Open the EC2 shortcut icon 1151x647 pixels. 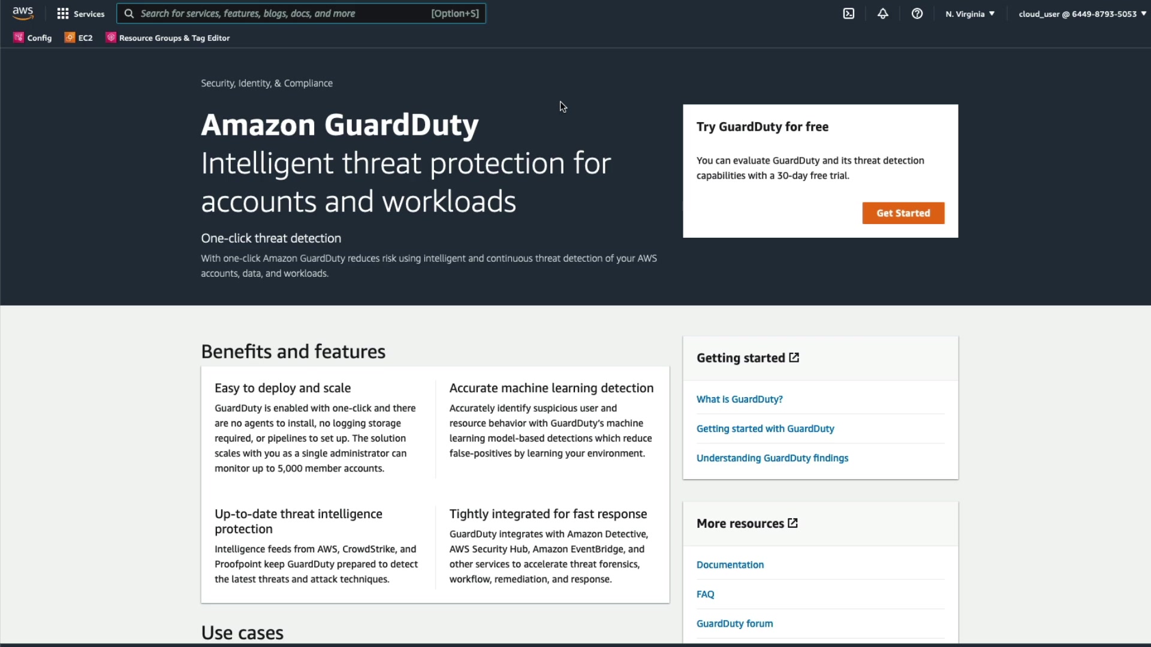click(70, 37)
